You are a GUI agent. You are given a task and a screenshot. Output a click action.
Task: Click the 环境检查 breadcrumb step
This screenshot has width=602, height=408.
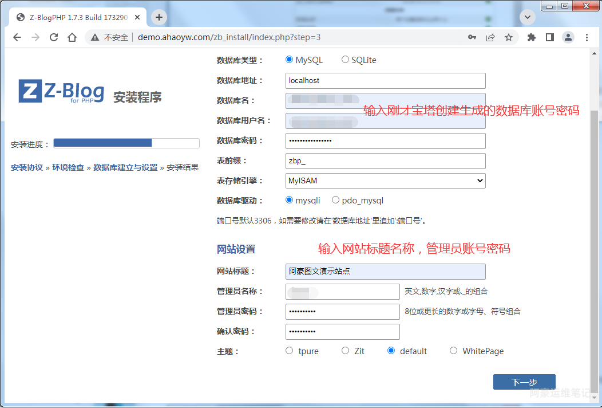pos(68,168)
